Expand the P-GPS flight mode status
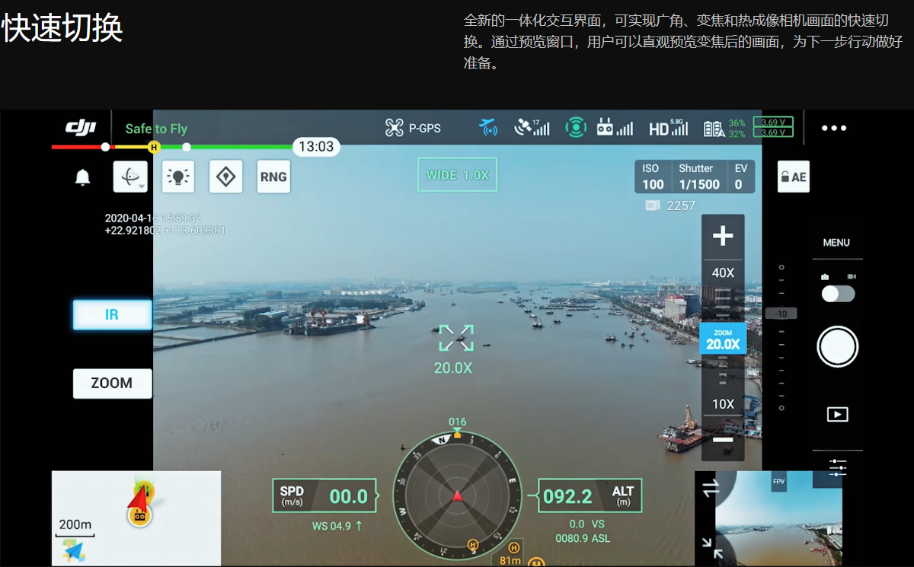This screenshot has width=914, height=567. pos(413,128)
